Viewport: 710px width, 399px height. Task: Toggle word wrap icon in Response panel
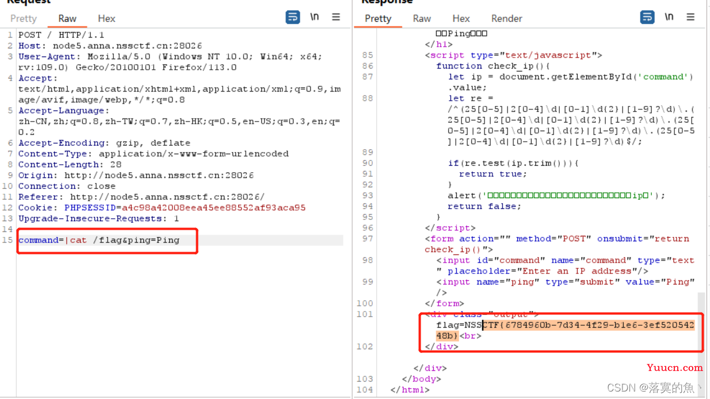pos(647,17)
